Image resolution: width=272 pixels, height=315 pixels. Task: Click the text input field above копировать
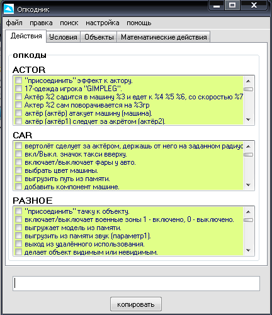(x=136, y=284)
